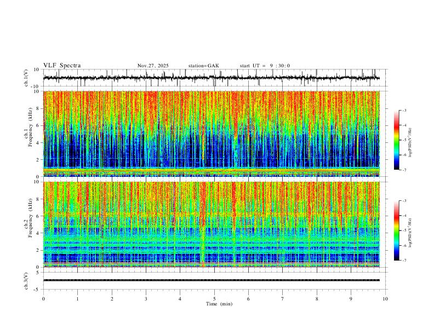Click the "-7" tick on ch.2 colorbar
This screenshot has height=335, width=434.
[404, 261]
